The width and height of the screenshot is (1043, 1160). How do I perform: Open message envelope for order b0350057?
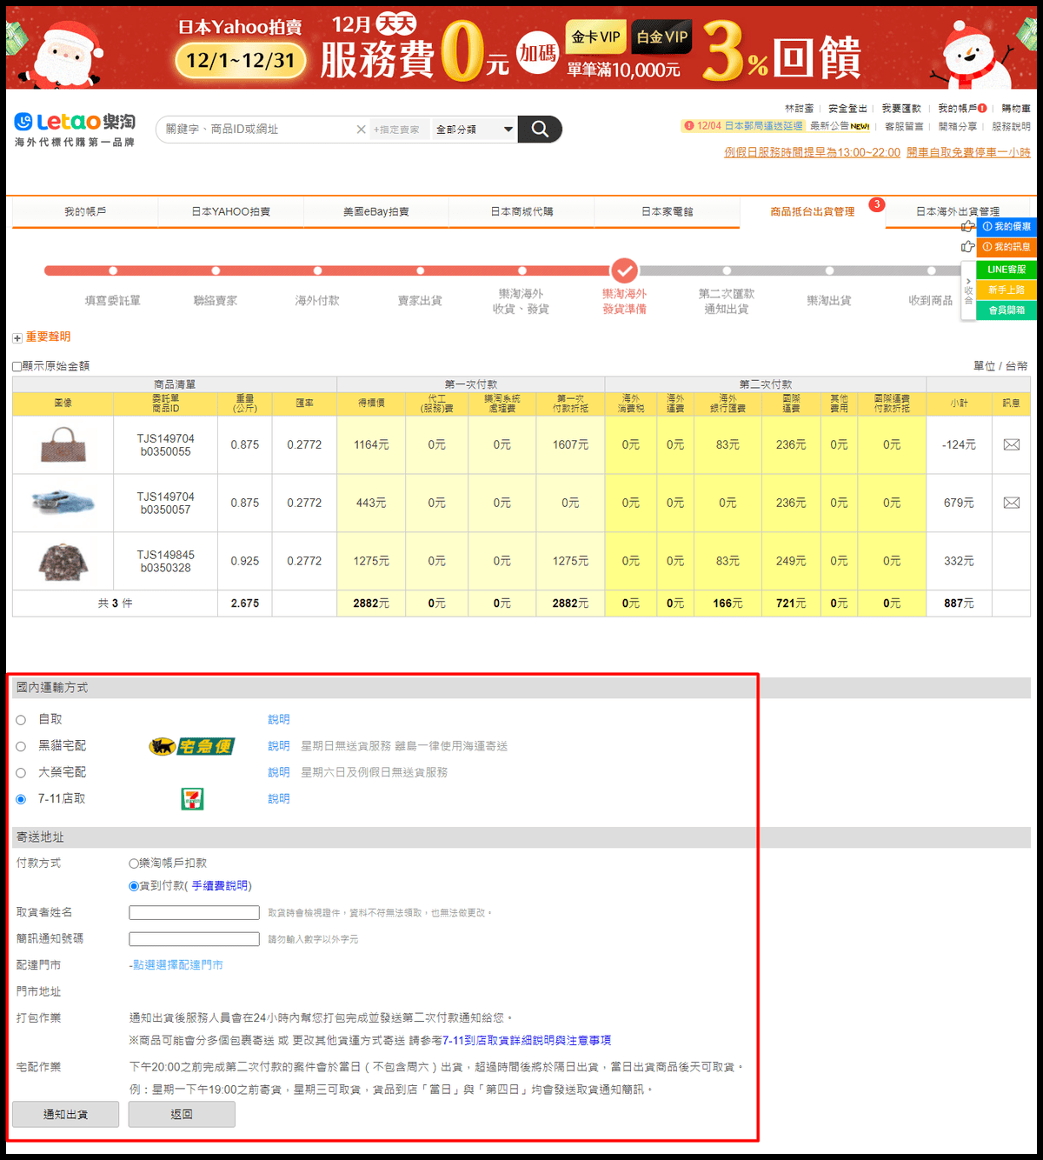pyautogui.click(x=1011, y=503)
